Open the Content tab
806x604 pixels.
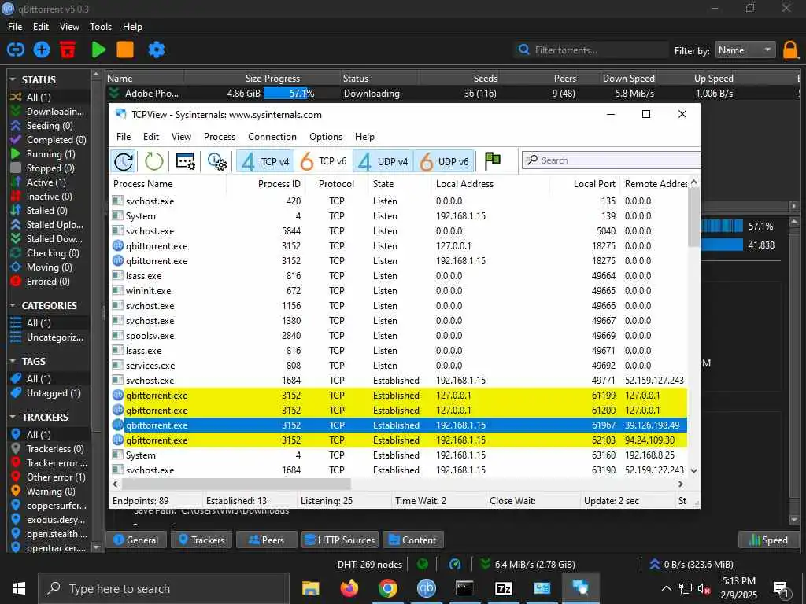tap(412, 540)
